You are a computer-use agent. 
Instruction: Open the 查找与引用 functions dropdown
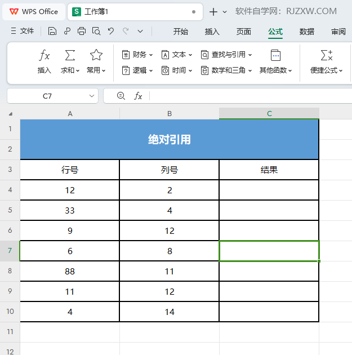point(226,55)
